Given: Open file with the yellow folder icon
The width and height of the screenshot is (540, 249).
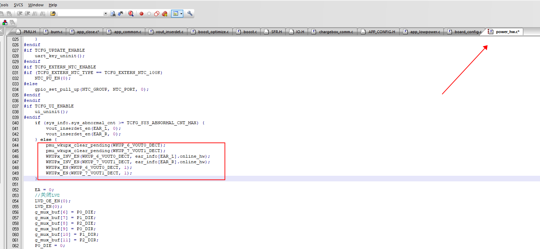Looking at the screenshot, I should point(53,14).
